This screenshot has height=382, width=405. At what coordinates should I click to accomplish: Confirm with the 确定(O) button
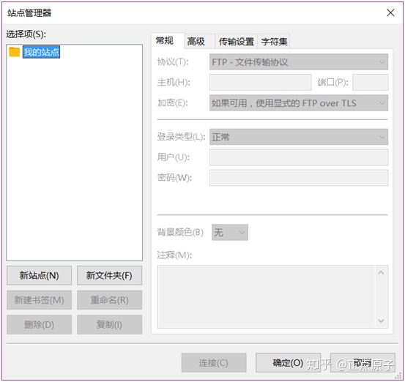click(x=289, y=363)
